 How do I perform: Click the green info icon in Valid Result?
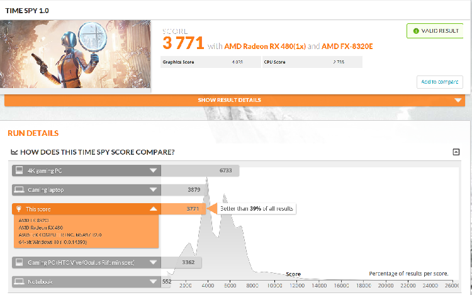coord(416,31)
